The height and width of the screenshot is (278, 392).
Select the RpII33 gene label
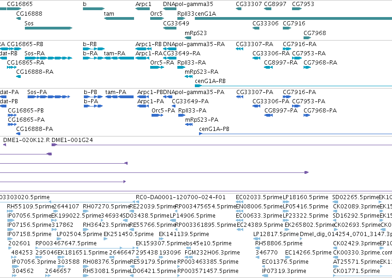(x=186, y=14)
